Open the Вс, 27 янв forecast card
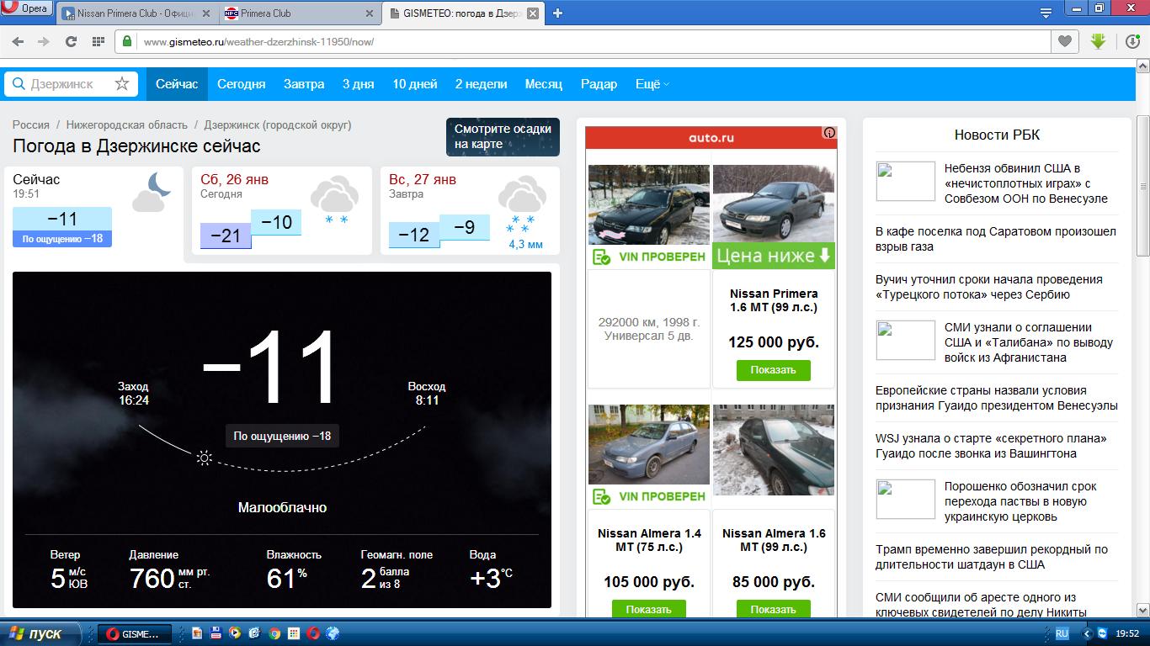 click(470, 211)
